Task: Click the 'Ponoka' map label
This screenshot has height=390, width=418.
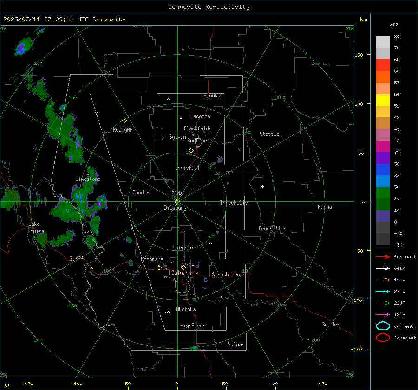Action: click(212, 96)
